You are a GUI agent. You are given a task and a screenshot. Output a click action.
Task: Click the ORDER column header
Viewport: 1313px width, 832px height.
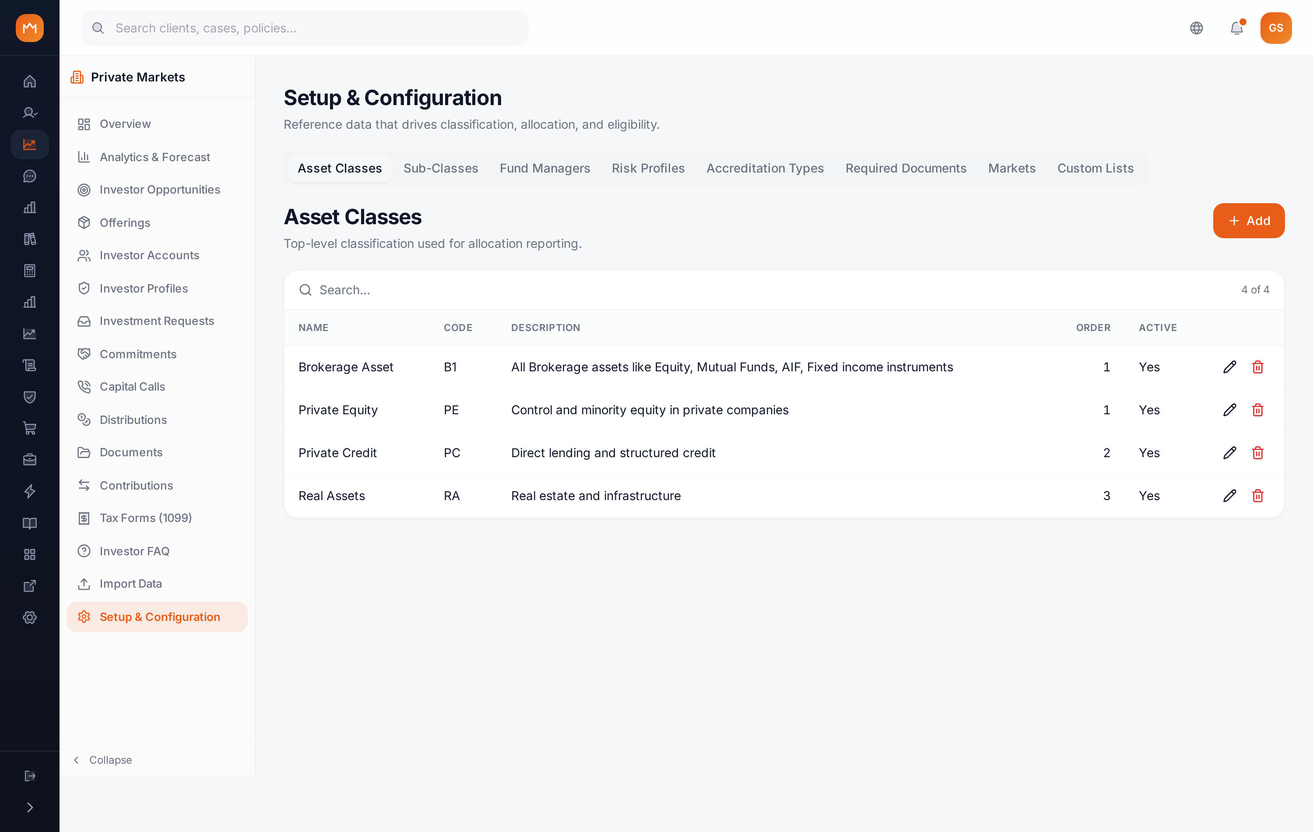pos(1093,328)
